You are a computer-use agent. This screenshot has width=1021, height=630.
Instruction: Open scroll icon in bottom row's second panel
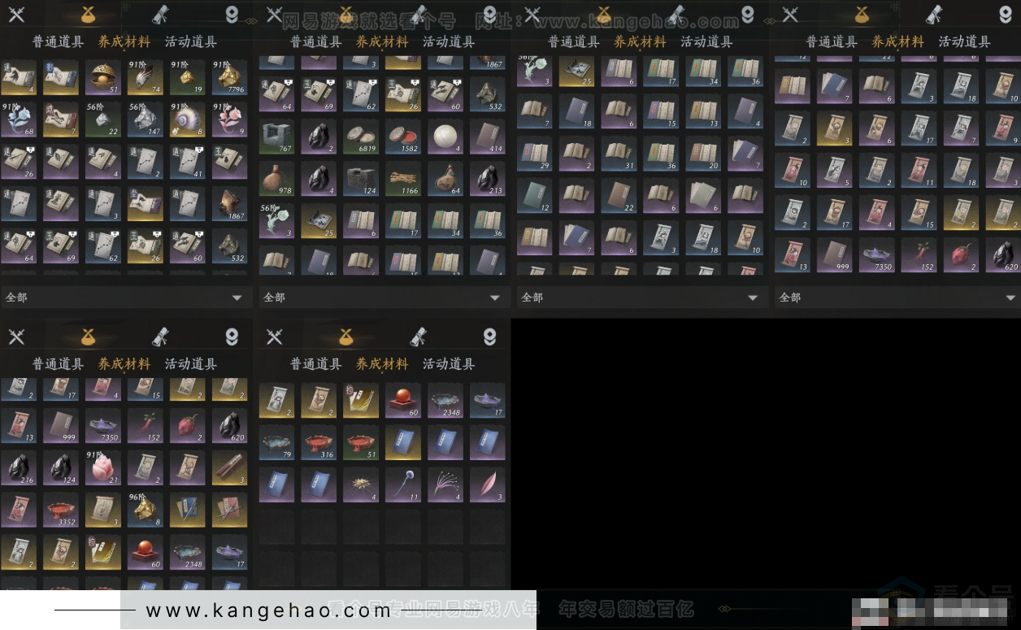click(x=419, y=337)
